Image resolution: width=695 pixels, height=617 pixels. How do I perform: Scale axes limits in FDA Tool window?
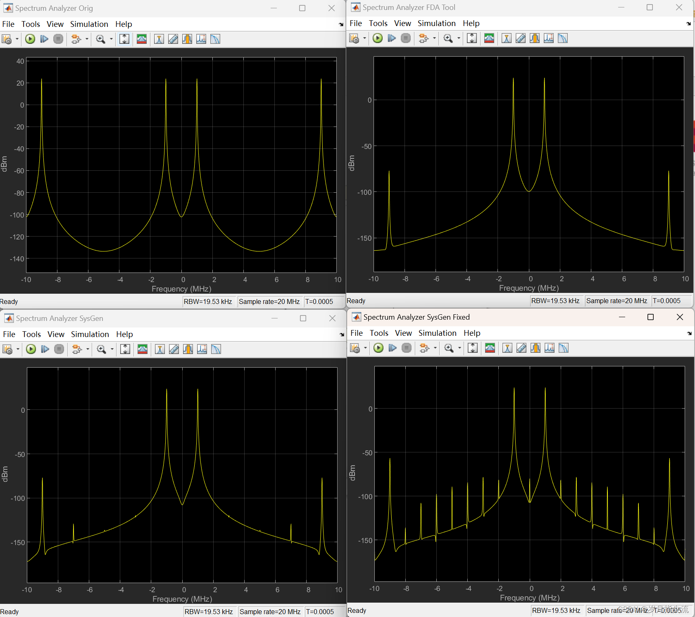click(x=472, y=38)
